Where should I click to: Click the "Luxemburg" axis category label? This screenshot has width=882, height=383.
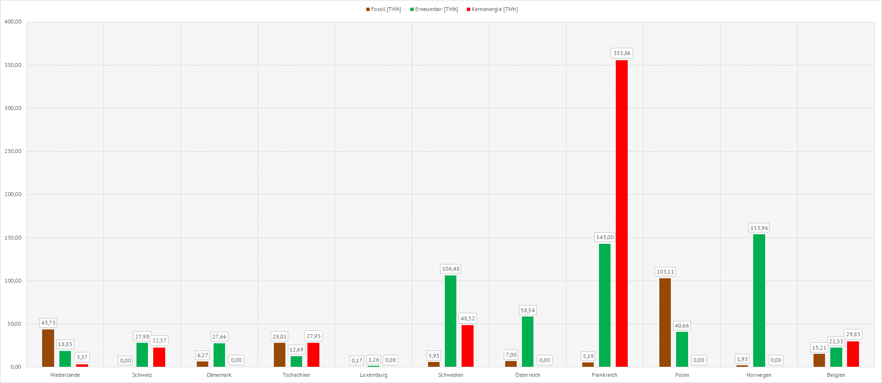pyautogui.click(x=373, y=375)
